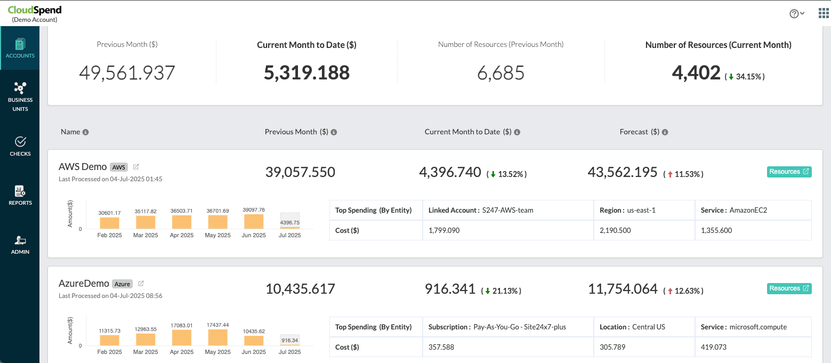Select the May 2025 bar in Azure chart
Viewport: 831px width, 363px height.
(217, 337)
